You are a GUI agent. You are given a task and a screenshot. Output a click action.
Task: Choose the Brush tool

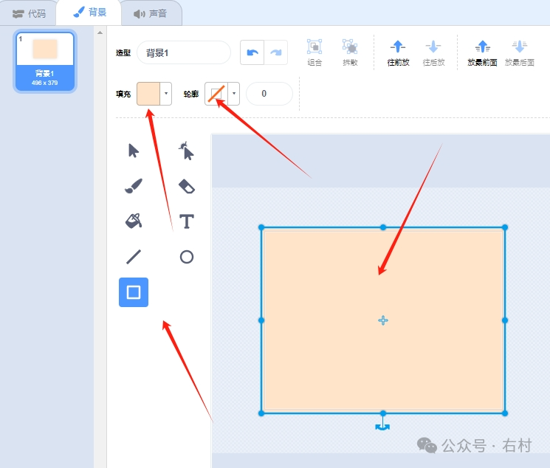pos(134,186)
